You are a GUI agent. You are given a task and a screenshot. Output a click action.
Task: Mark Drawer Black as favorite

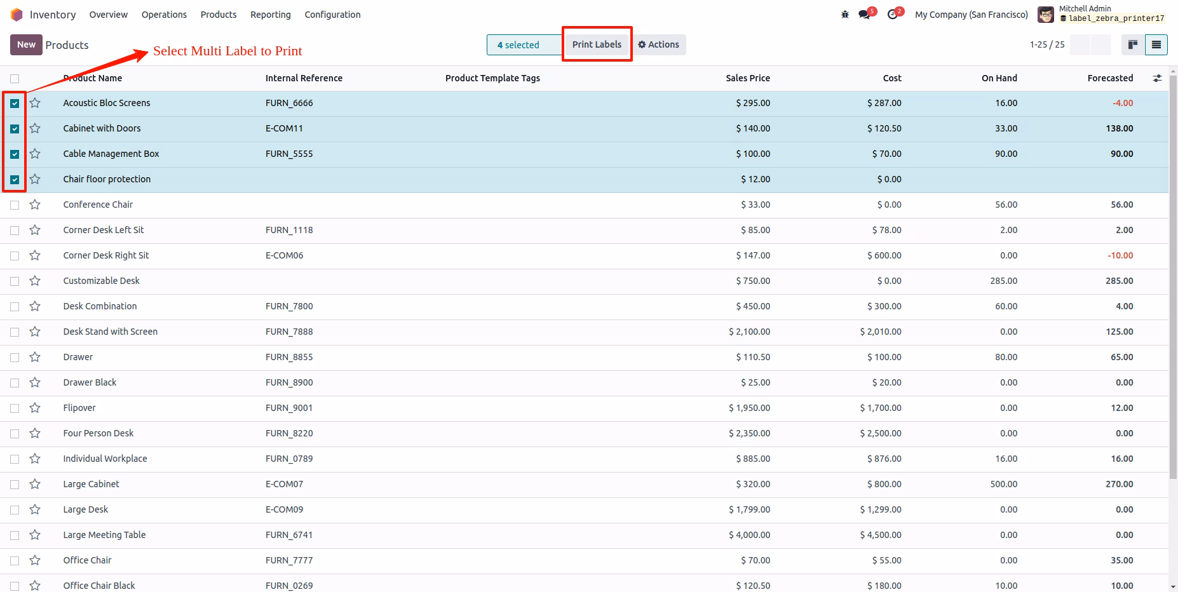(x=35, y=382)
